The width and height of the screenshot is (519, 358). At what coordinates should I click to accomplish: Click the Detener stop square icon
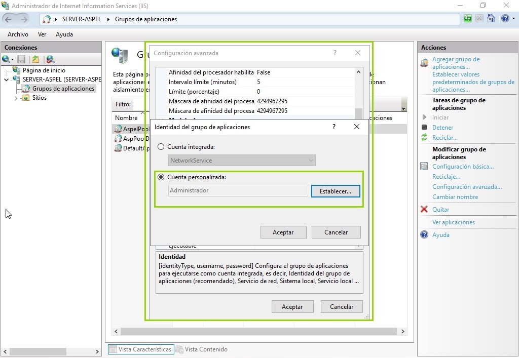424,127
